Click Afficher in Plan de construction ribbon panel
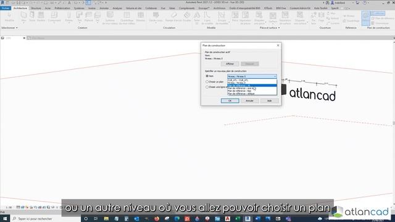Screen dimensions: 395x222 coord(378,14)
